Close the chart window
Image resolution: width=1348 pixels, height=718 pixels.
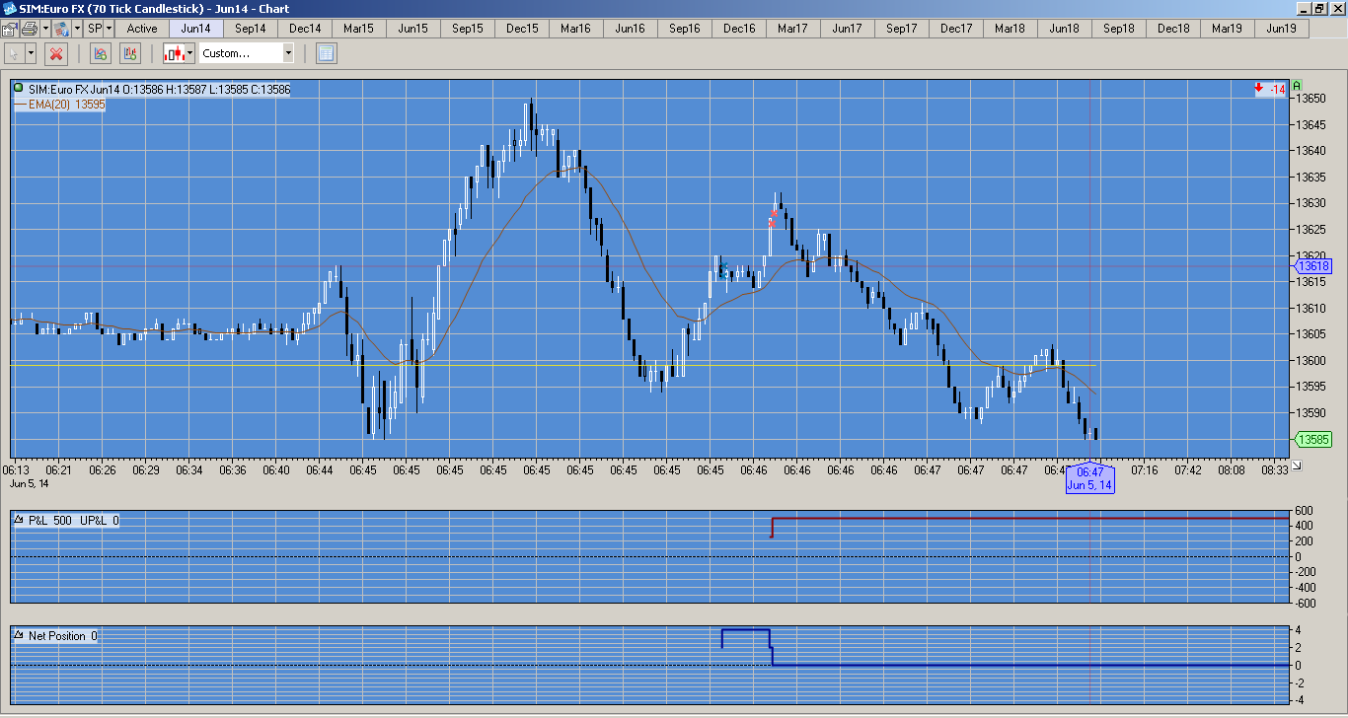click(1337, 9)
